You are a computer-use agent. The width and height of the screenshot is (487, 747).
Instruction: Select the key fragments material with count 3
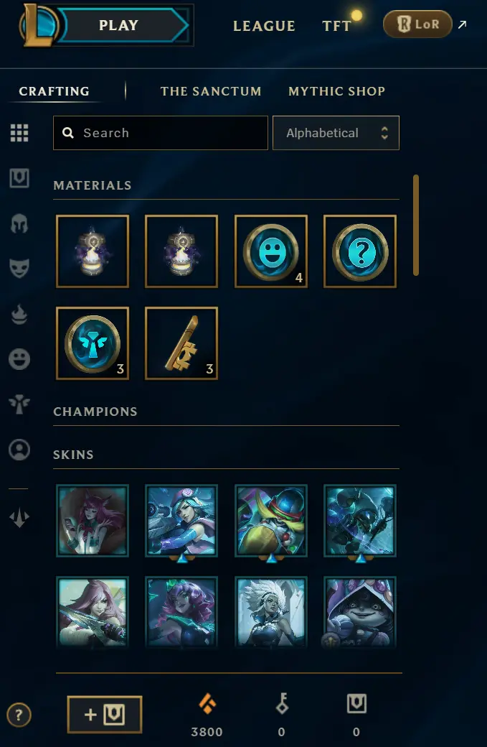(181, 343)
